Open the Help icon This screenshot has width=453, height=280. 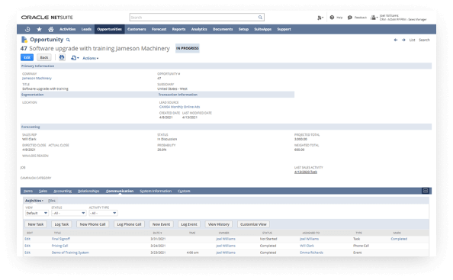coord(332,18)
